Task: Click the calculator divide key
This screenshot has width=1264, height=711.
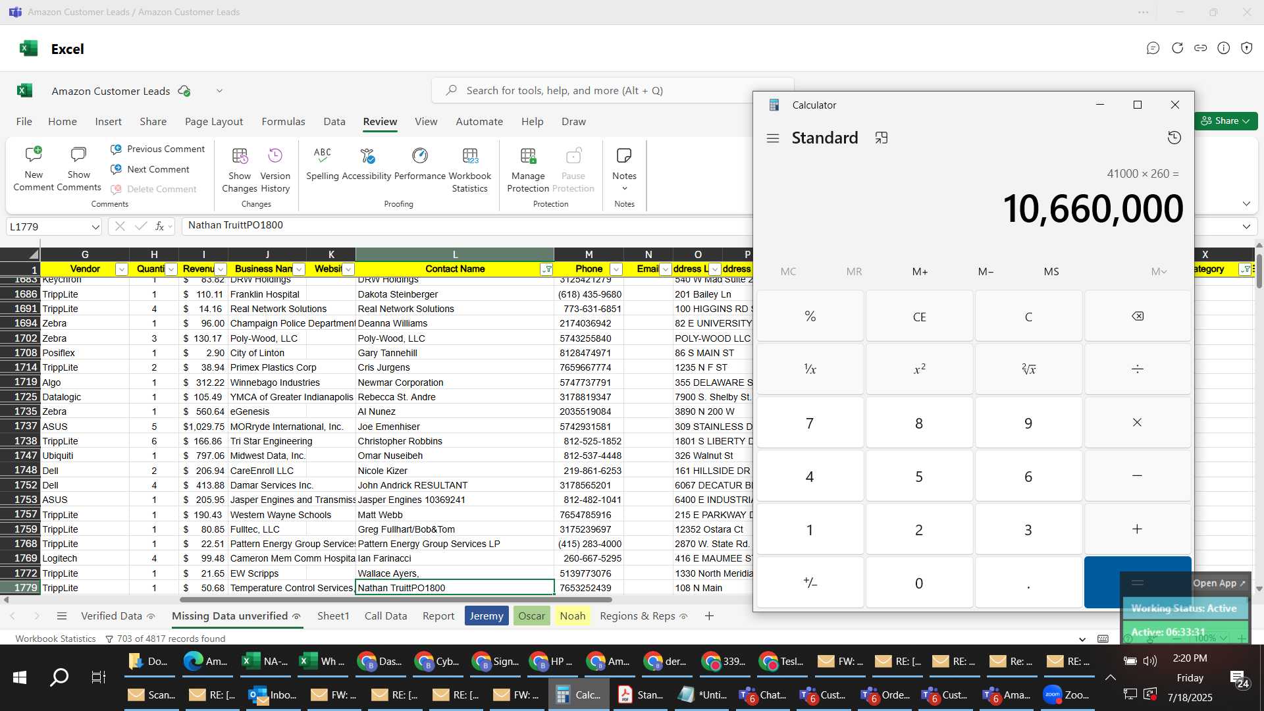Action: (x=1138, y=369)
